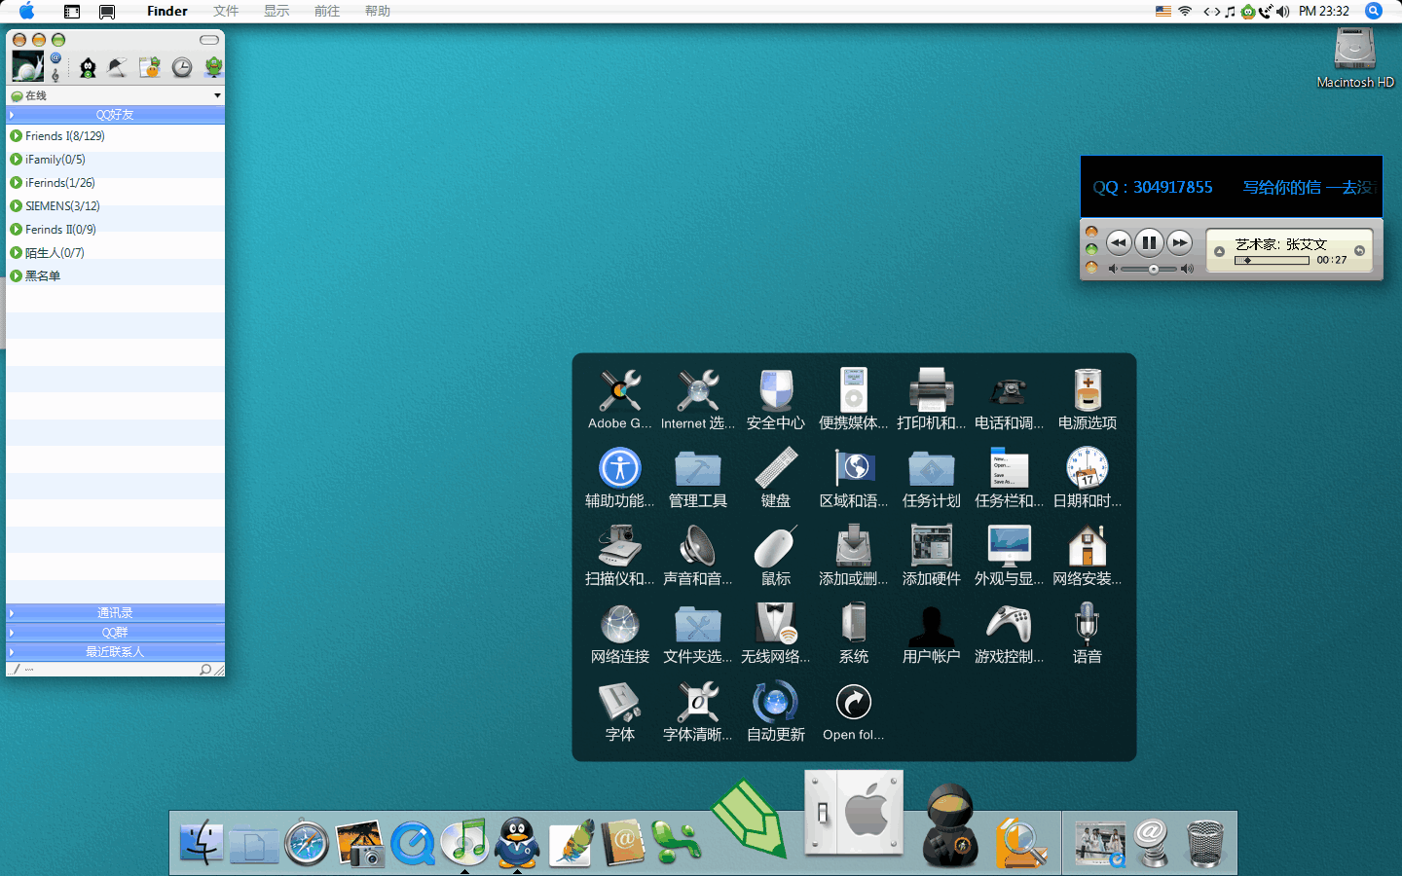Open 电话和调制解调器 telephone icon
The width and height of the screenshot is (1402, 876).
[1010, 391]
